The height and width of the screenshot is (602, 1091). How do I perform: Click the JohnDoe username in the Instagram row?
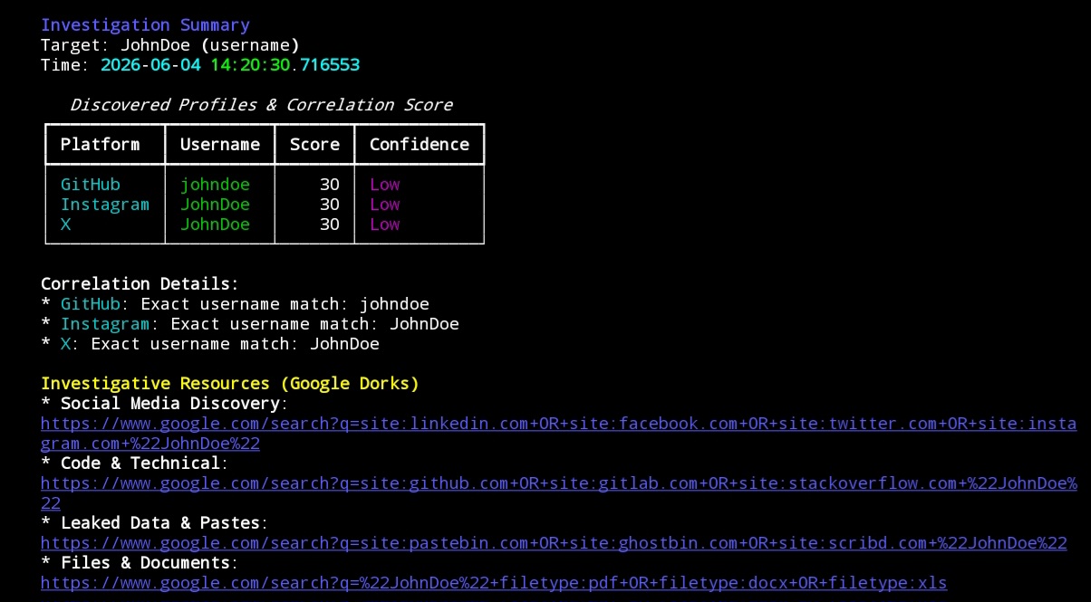pyautogui.click(x=215, y=205)
